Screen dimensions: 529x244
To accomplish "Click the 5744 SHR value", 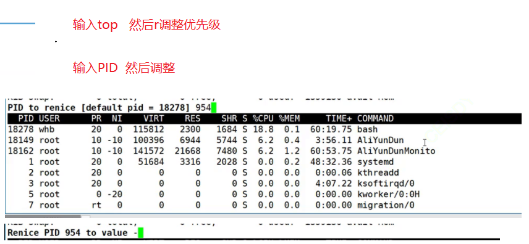I will click(x=227, y=140).
